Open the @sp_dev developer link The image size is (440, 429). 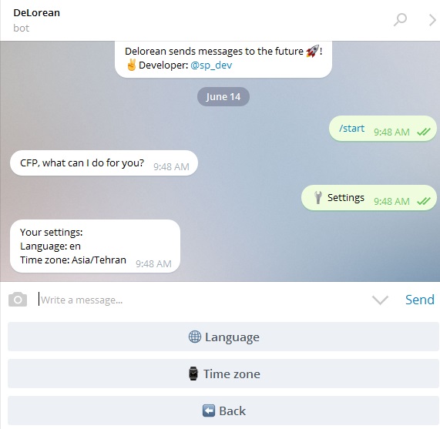211,65
